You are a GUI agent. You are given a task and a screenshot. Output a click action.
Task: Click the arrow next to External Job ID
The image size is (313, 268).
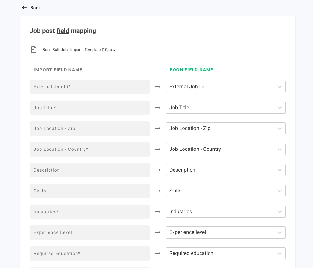pyautogui.click(x=157, y=87)
